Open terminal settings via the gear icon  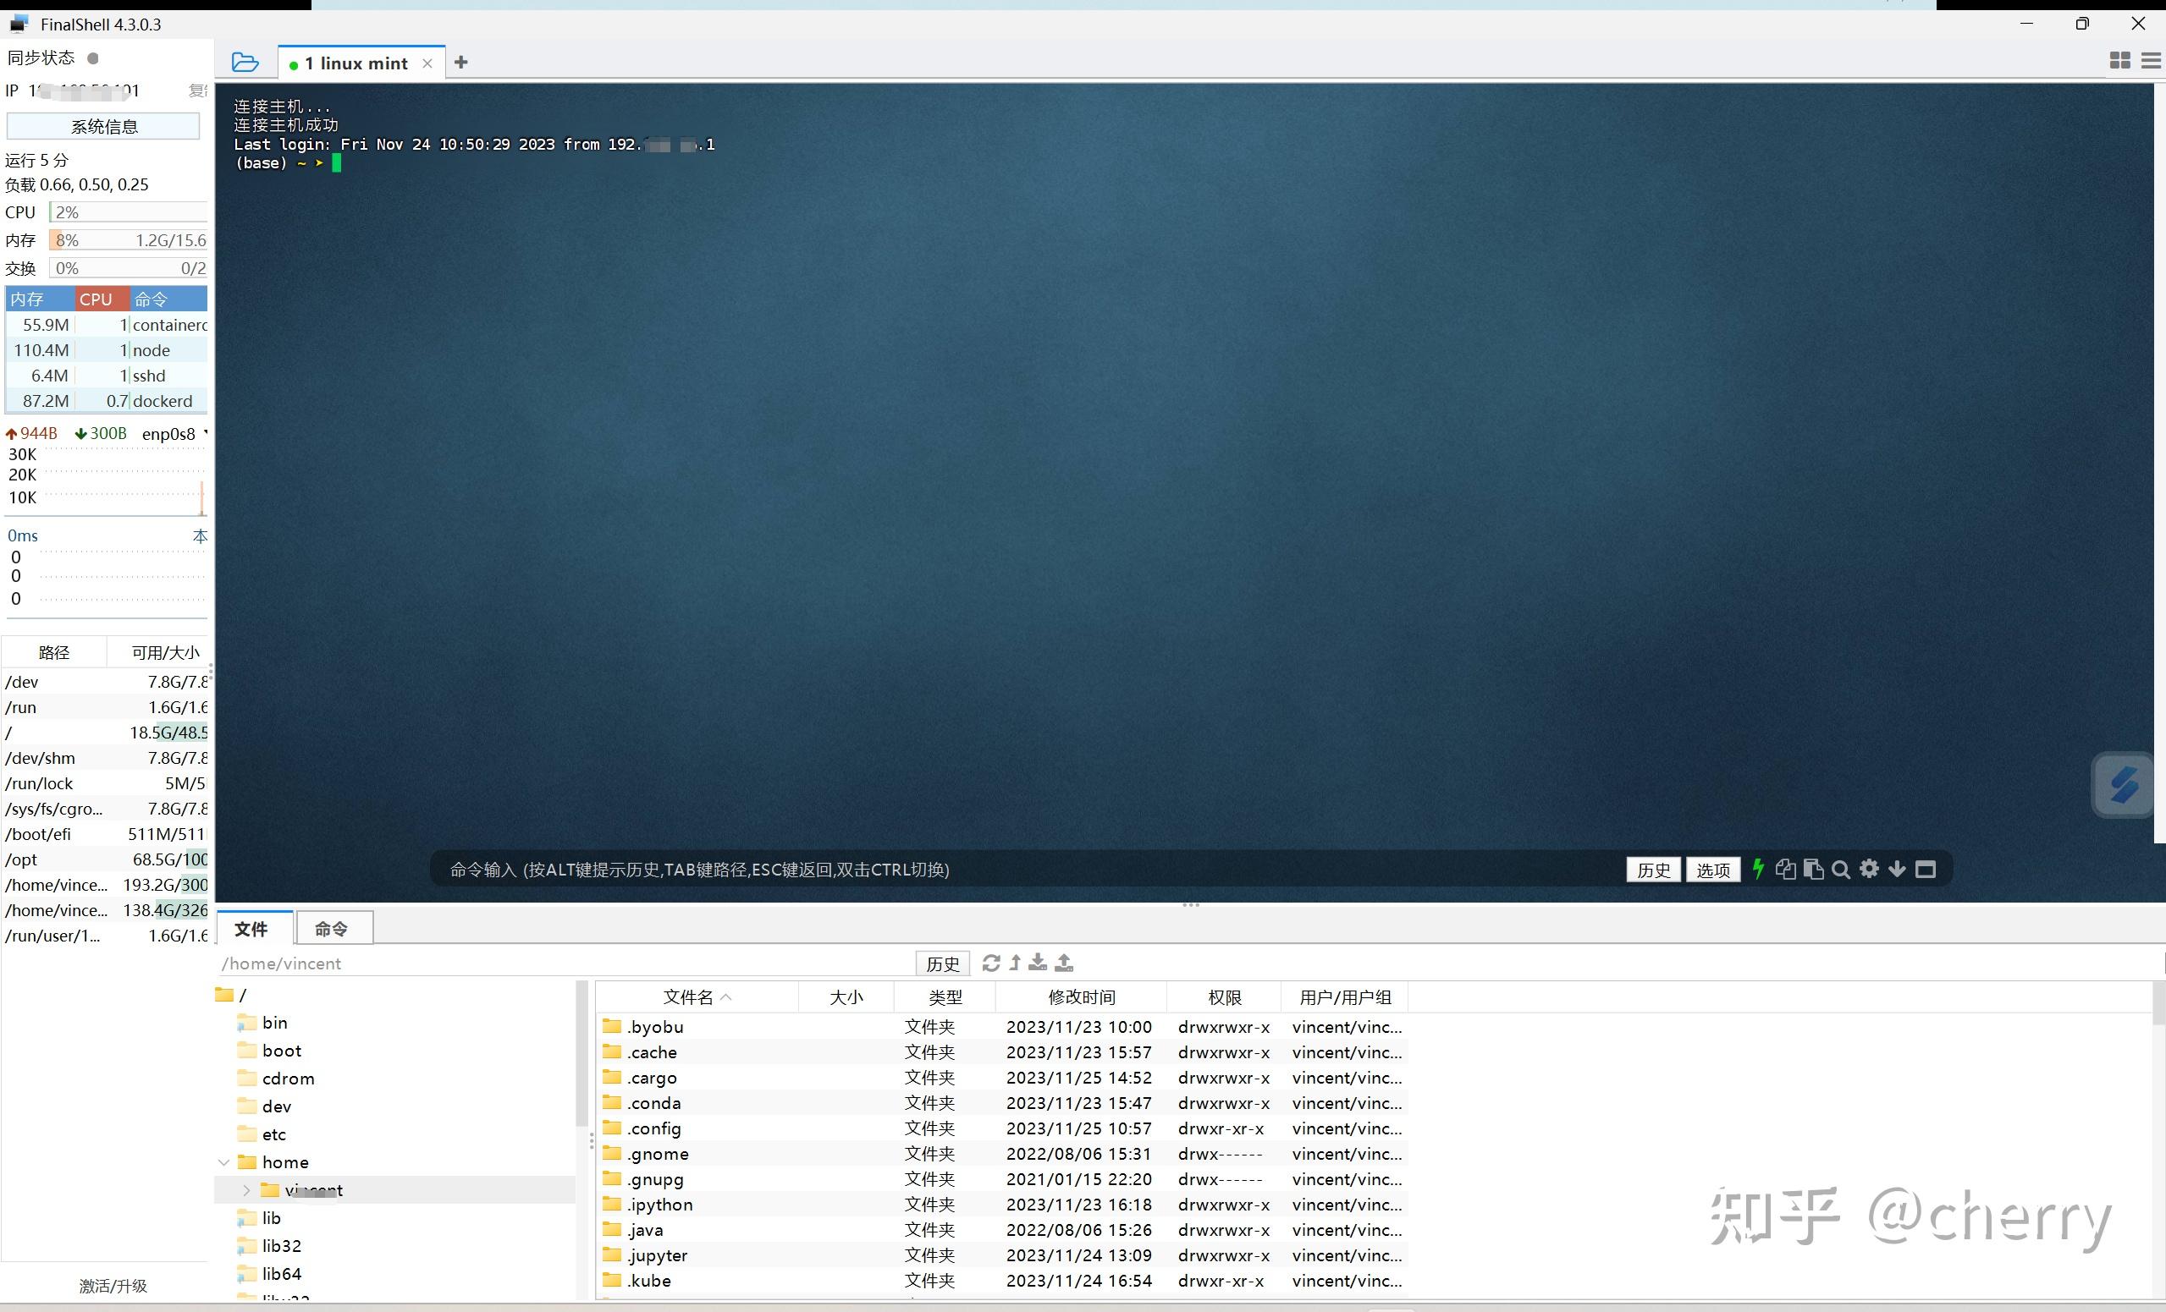point(1870,869)
